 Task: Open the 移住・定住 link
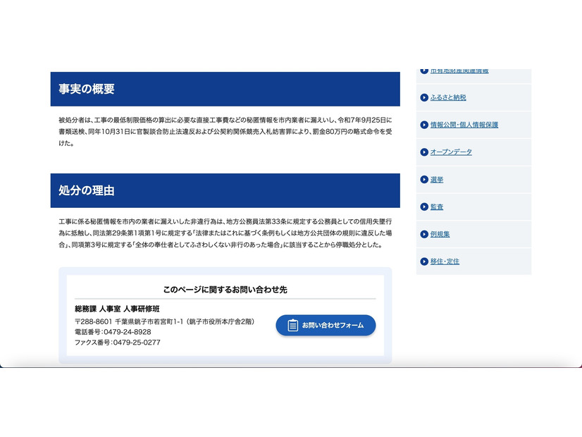445,261
